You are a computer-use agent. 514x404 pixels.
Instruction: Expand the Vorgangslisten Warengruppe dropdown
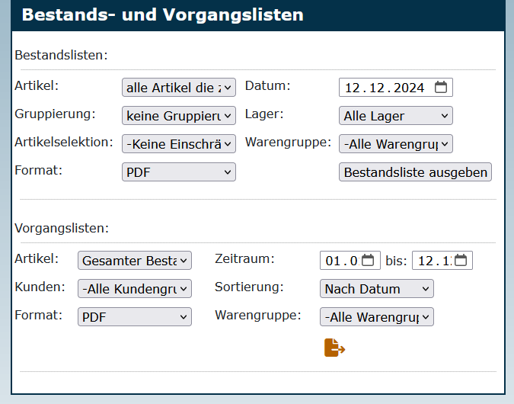[377, 317]
